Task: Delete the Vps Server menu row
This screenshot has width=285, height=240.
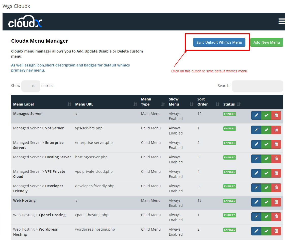Action: pyautogui.click(x=276, y=130)
